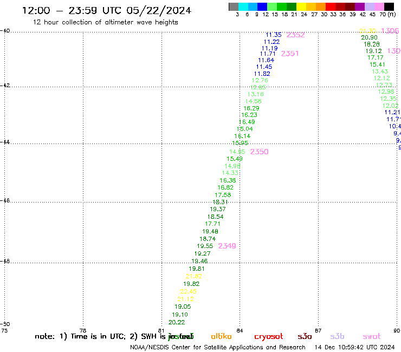This screenshot has width=401, height=352.
Task: Click the 'altika' satellite label
Action: tap(221, 336)
